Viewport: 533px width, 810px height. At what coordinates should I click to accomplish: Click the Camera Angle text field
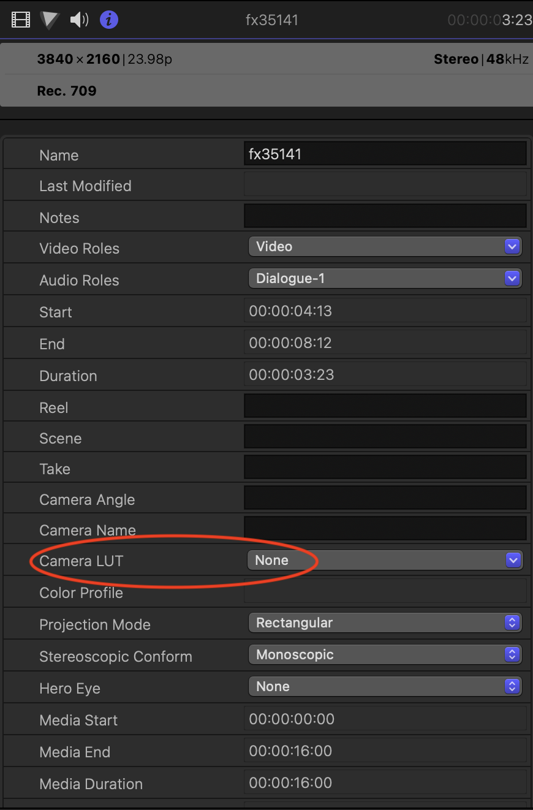click(385, 498)
